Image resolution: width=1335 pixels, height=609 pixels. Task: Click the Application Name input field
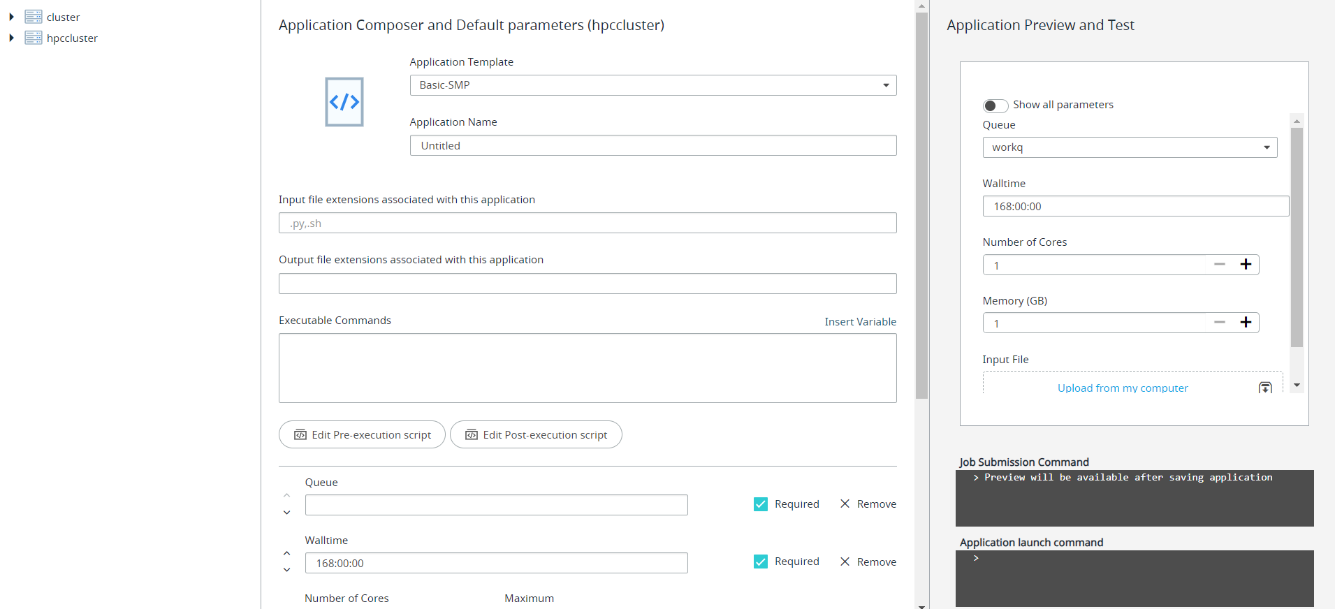pyautogui.click(x=652, y=145)
